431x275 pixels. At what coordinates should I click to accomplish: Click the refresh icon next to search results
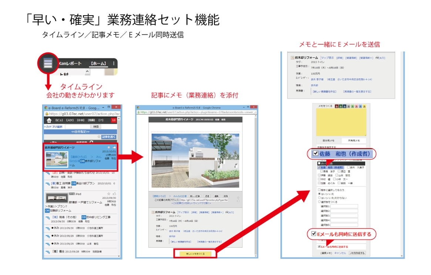coord(91,142)
